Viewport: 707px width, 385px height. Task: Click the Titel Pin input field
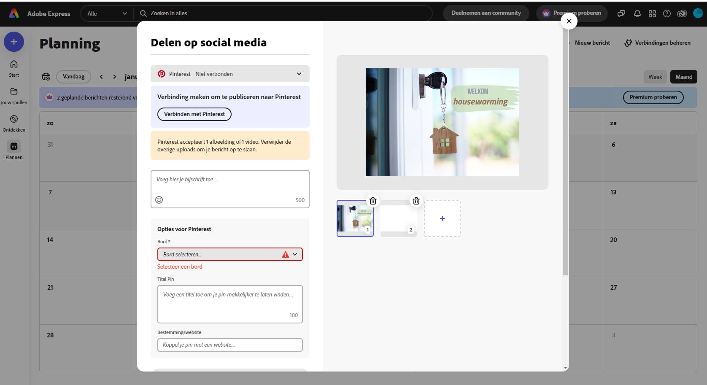pos(230,304)
